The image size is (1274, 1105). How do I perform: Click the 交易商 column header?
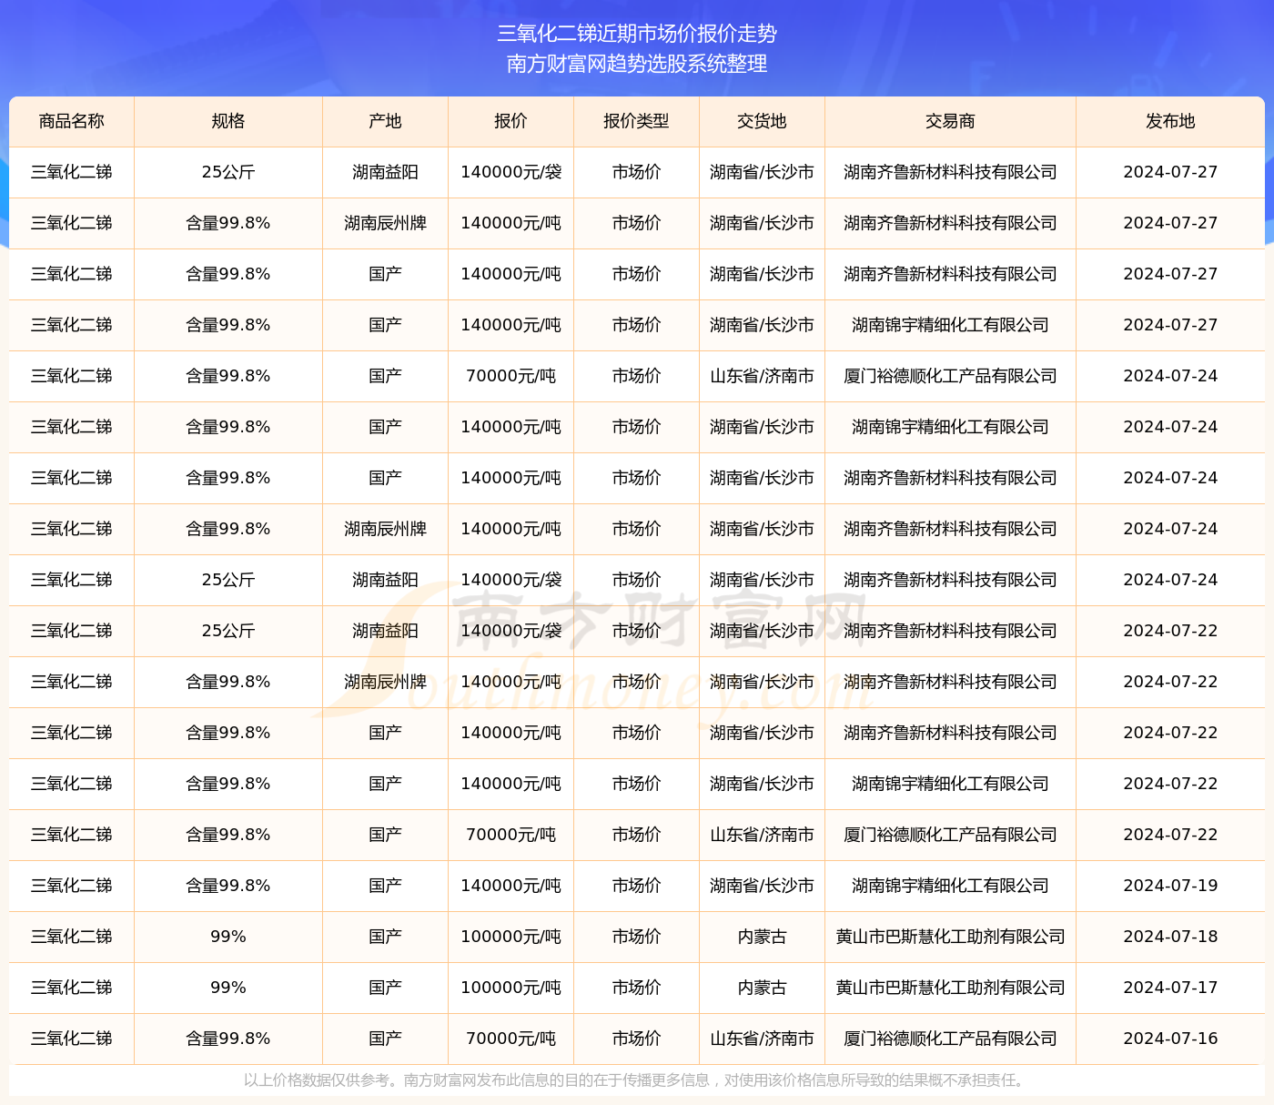coord(950,121)
